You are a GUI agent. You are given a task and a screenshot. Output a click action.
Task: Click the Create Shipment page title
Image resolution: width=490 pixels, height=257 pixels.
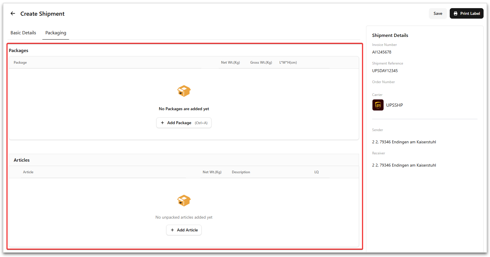click(x=43, y=14)
